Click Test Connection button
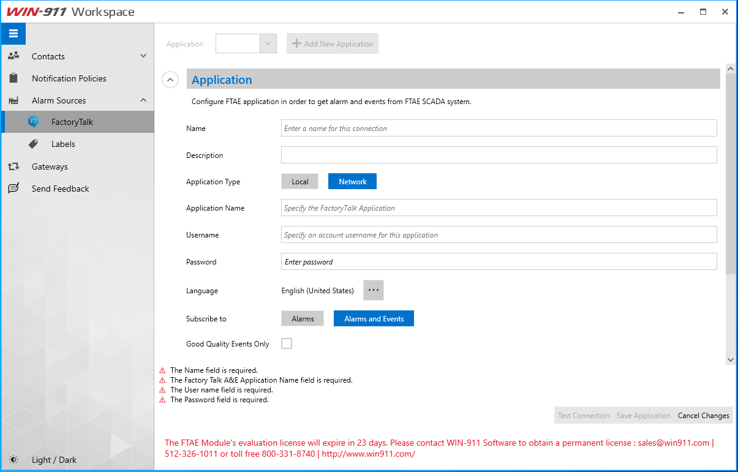 coord(584,416)
